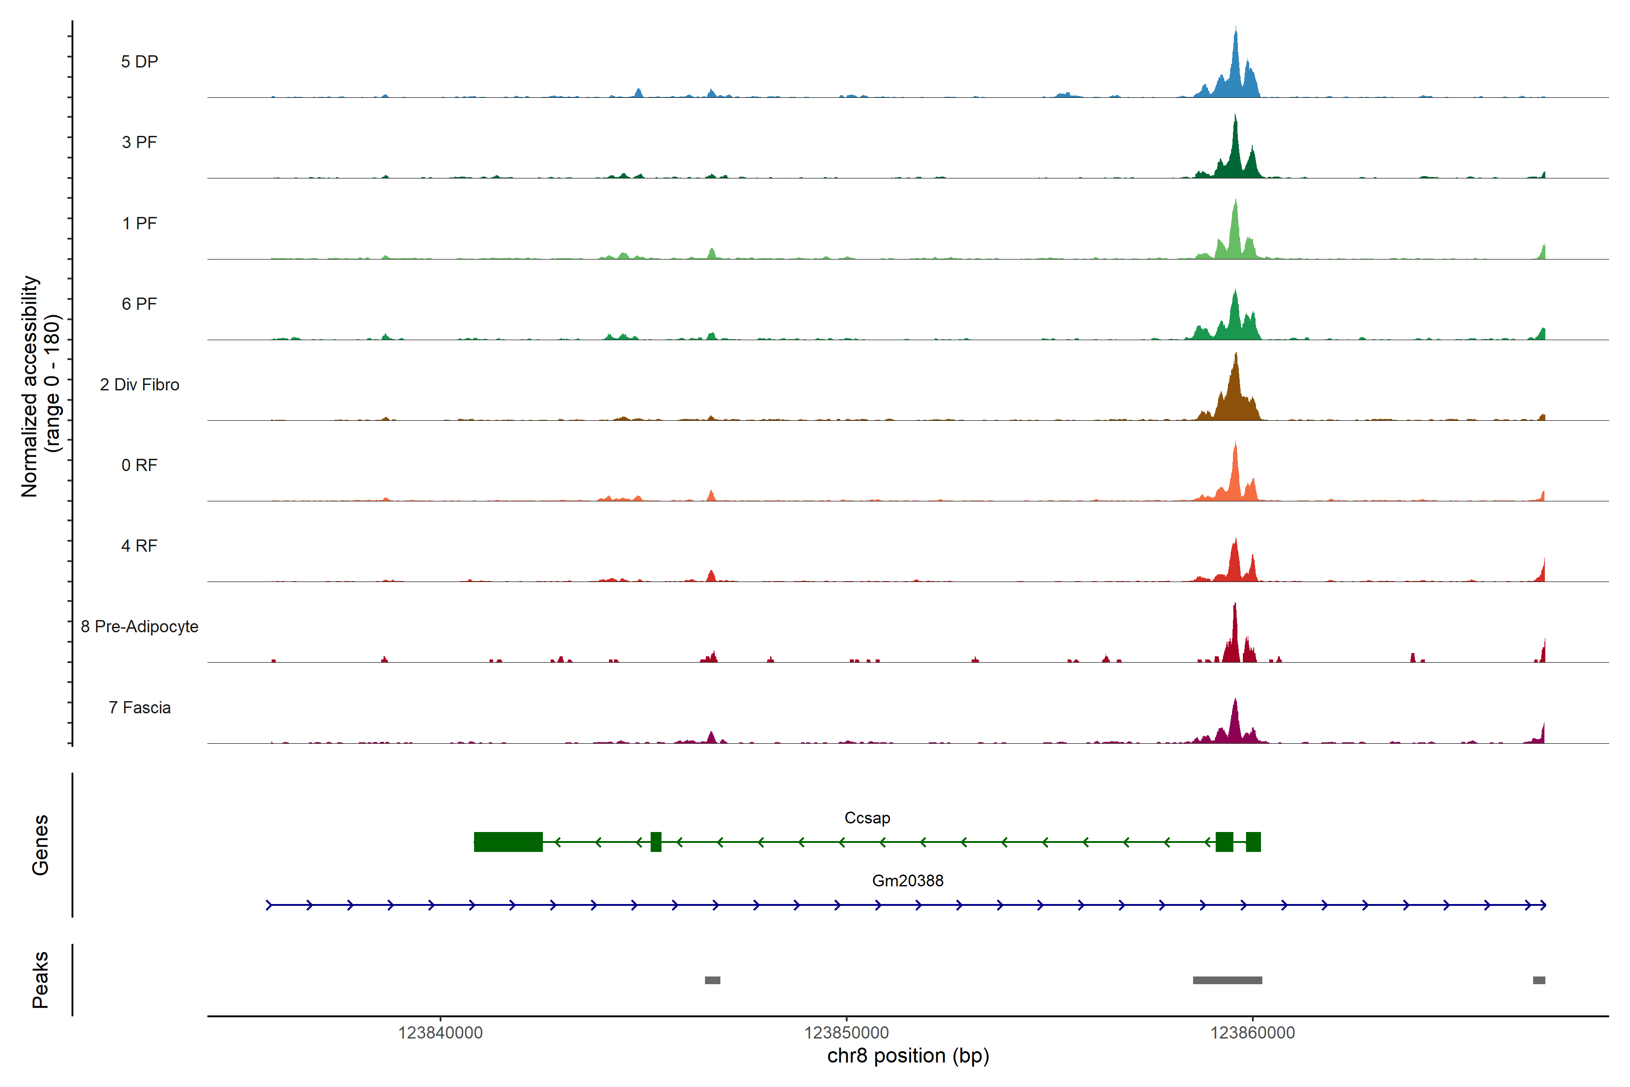Click the 5 DP track label
The width and height of the screenshot is (1630, 1087).
point(139,62)
